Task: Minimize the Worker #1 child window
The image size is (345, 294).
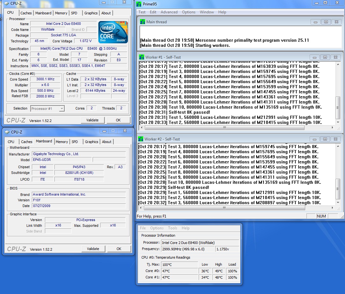Action: point(314,57)
